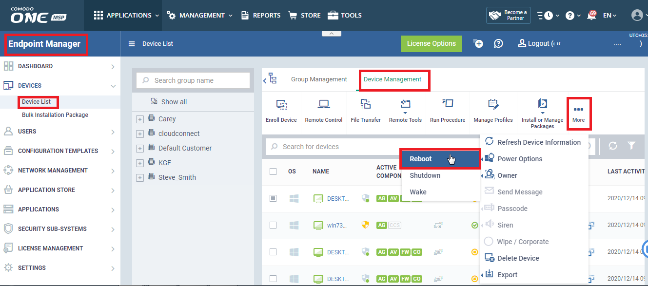Tick the checkbox for the win73 device
This screenshot has width=648, height=286.
(273, 225)
